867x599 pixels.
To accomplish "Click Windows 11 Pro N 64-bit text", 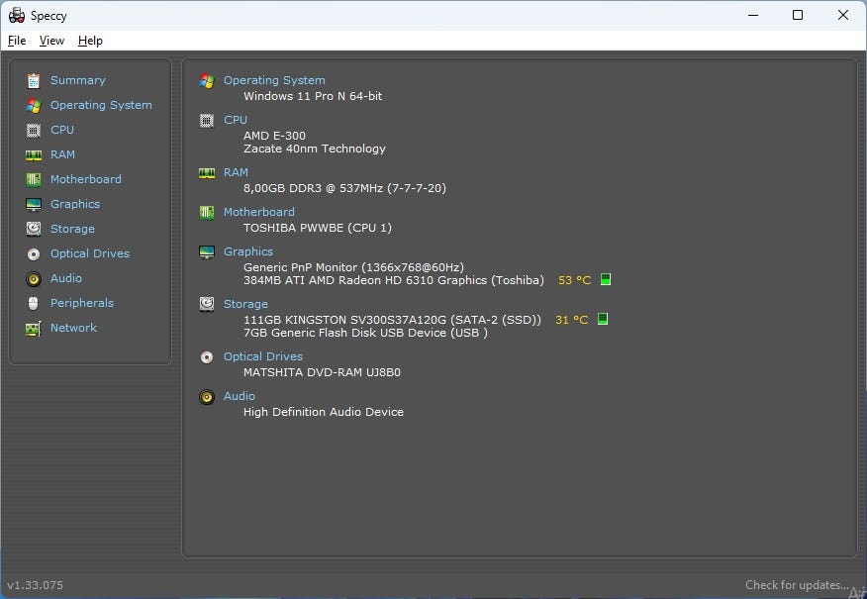I will 313,96.
